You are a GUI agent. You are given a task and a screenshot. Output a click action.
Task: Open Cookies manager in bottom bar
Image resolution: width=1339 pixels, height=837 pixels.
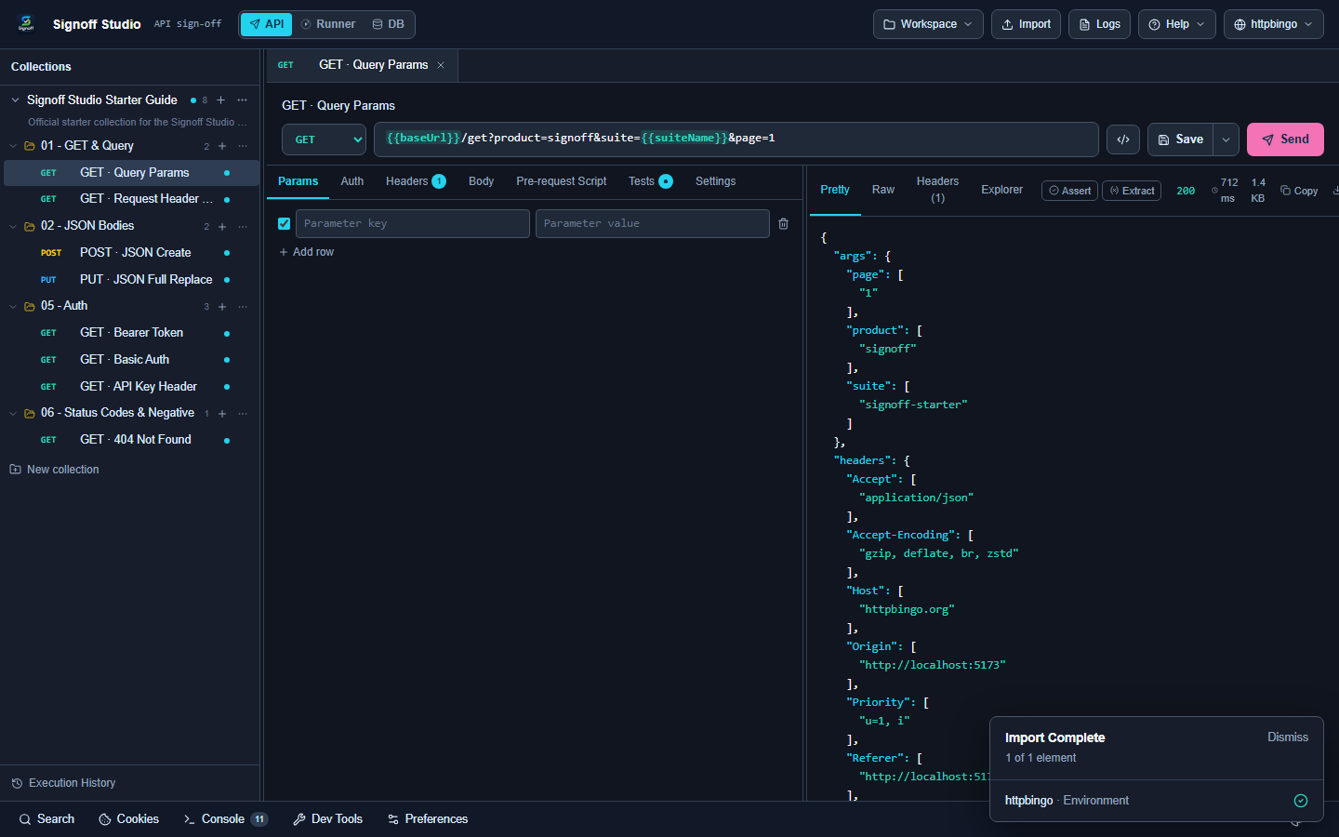click(128, 819)
